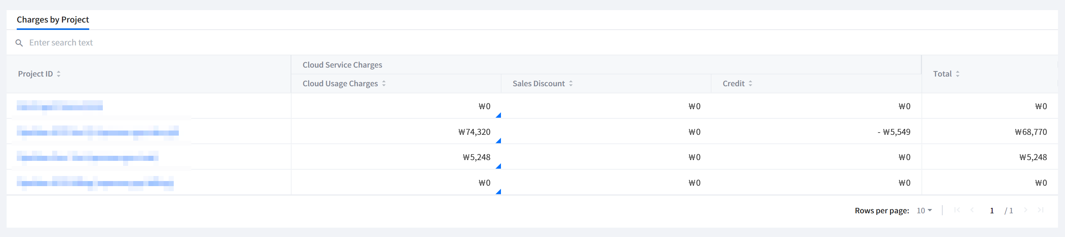Expand details for the ₩74,320 usage charge
Viewport: 1065px width, 237px height.
pyautogui.click(x=498, y=141)
